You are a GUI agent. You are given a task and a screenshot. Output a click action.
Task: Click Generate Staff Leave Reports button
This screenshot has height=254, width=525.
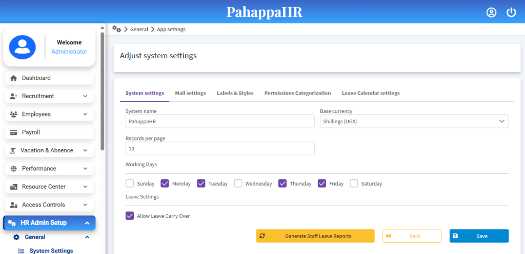[x=315, y=236]
